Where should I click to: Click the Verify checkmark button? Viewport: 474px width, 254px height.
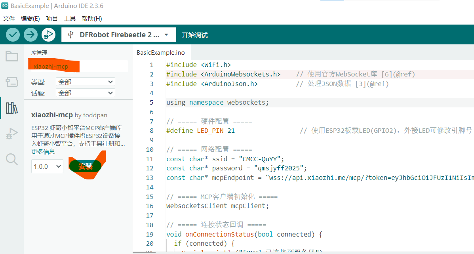click(13, 35)
